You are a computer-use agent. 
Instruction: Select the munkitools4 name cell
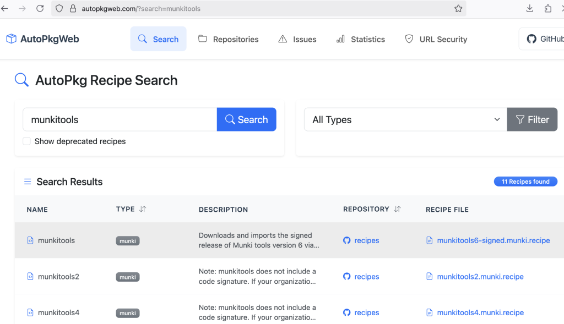point(58,312)
